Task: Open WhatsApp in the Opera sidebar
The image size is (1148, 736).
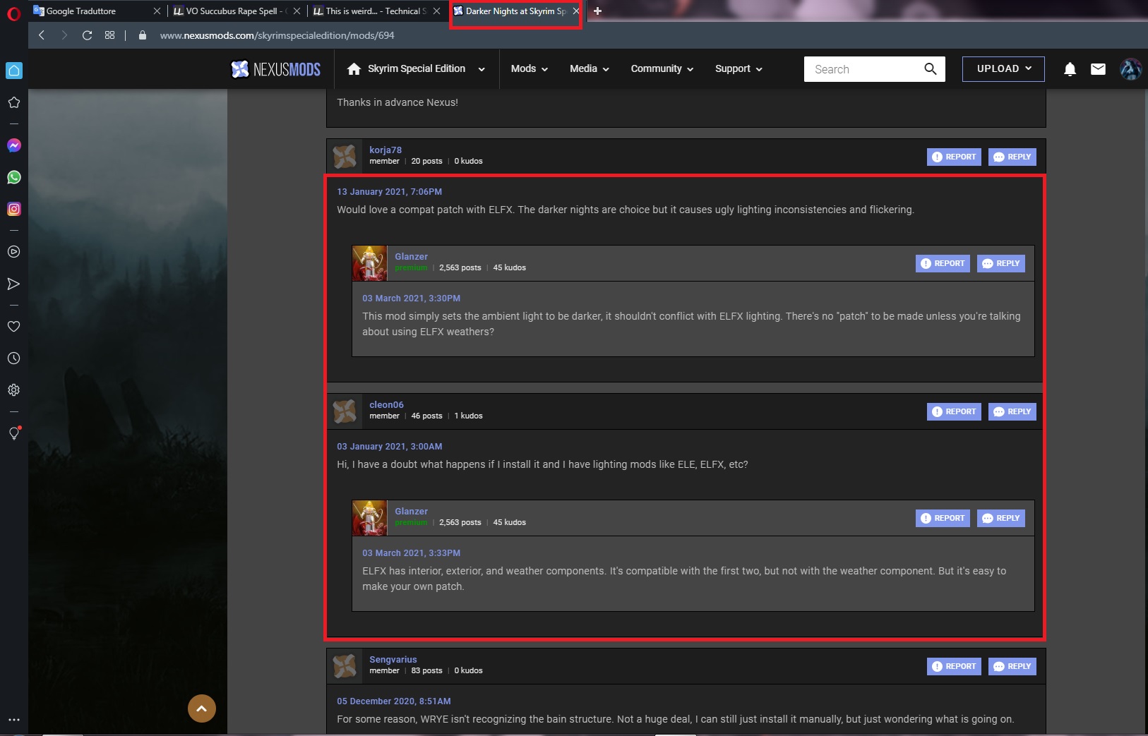Action: pos(14,177)
